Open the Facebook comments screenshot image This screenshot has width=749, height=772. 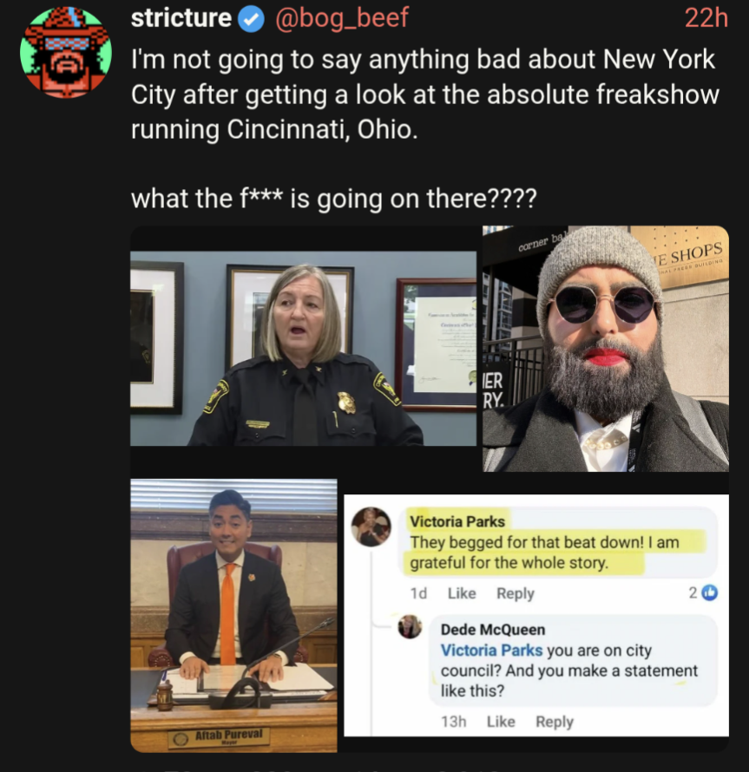point(536,616)
